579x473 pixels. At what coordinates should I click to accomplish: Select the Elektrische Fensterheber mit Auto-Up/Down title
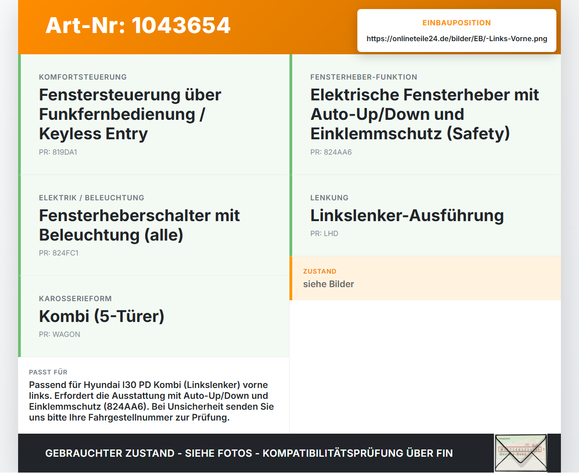(425, 114)
